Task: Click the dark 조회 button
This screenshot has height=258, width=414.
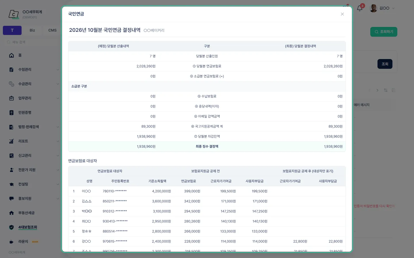Action: 385,64
